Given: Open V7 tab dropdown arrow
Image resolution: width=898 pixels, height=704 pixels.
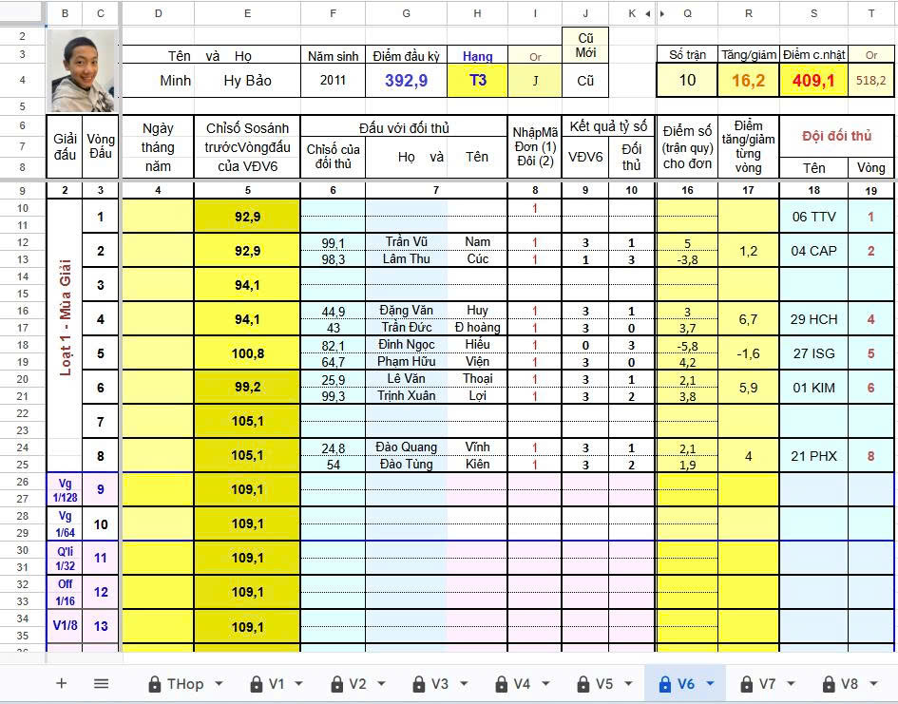Looking at the screenshot, I should (791, 683).
